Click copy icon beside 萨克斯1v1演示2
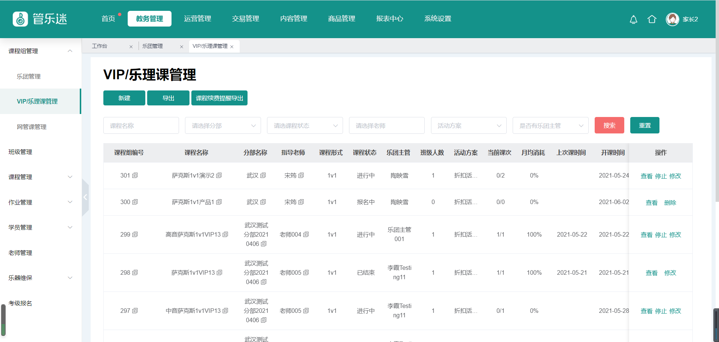The height and width of the screenshot is (342, 719). coord(219,175)
